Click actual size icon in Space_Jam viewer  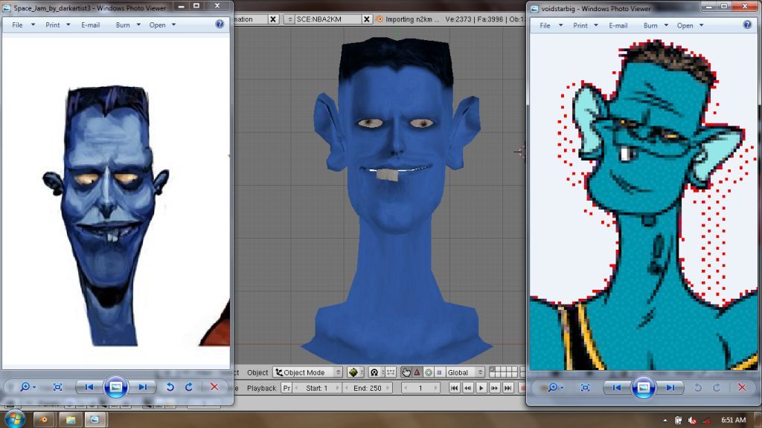57,386
